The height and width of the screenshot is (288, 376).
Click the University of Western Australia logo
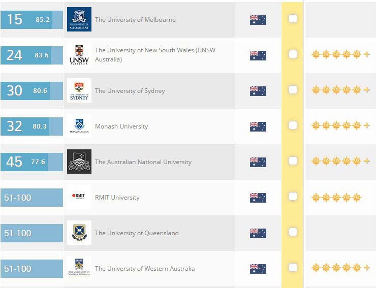pos(79,268)
